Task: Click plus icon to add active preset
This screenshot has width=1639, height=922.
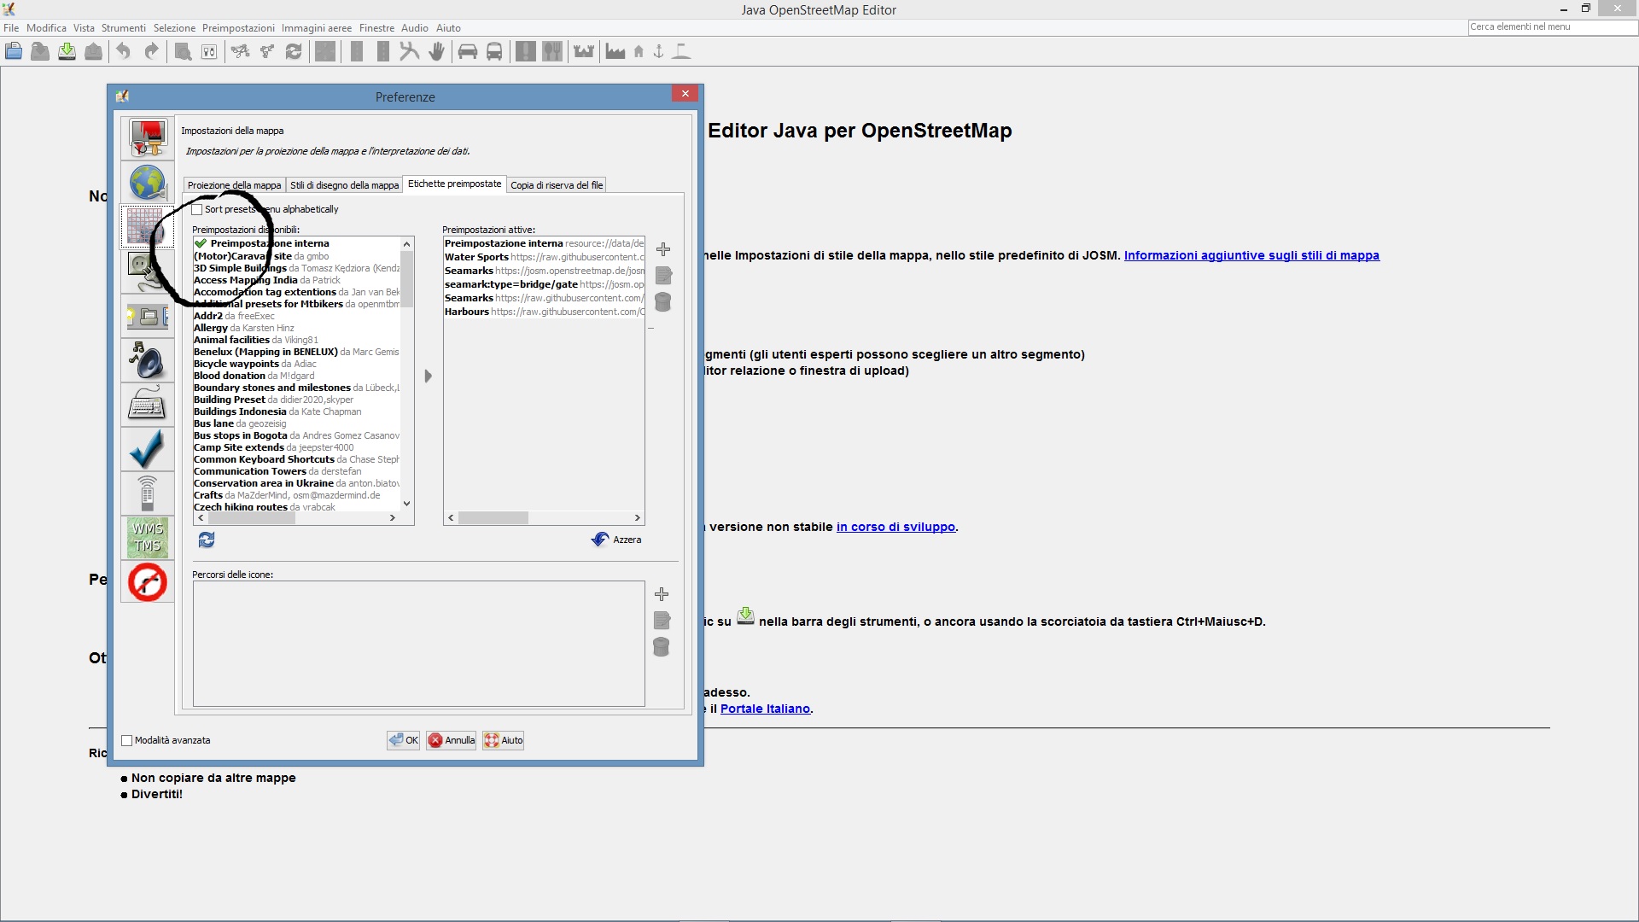Action: tap(663, 249)
